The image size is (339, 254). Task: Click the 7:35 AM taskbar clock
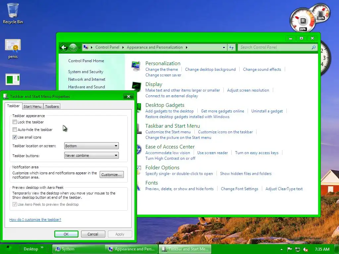click(322, 249)
